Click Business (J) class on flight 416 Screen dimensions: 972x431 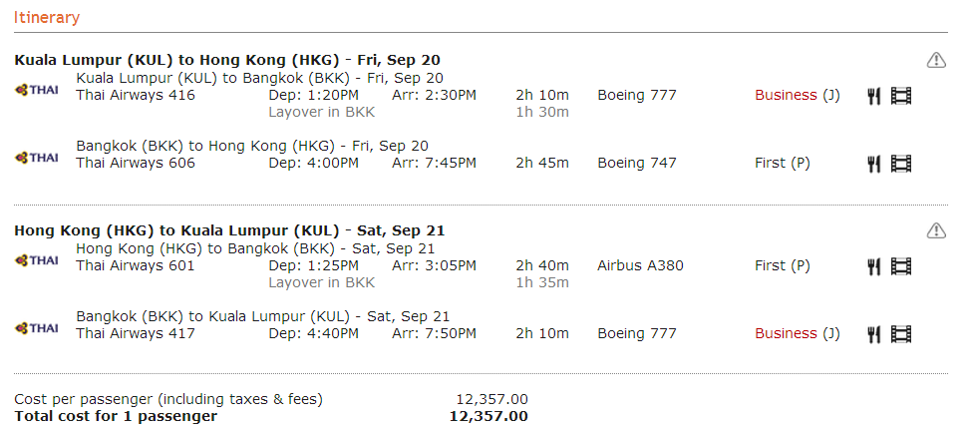tap(797, 96)
